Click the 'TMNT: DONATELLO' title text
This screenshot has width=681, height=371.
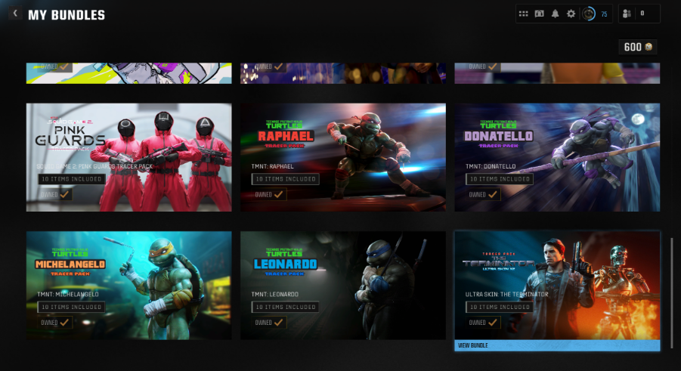[491, 166]
